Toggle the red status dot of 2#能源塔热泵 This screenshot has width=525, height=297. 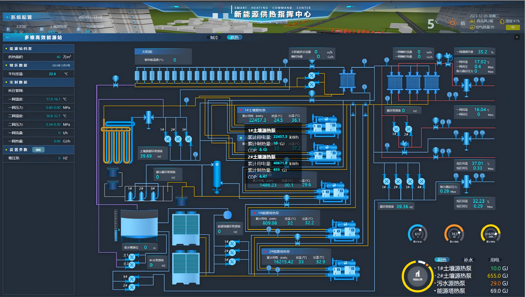[265, 251]
